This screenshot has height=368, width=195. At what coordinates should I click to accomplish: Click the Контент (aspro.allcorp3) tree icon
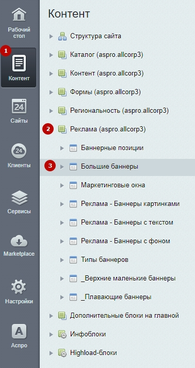(62, 73)
